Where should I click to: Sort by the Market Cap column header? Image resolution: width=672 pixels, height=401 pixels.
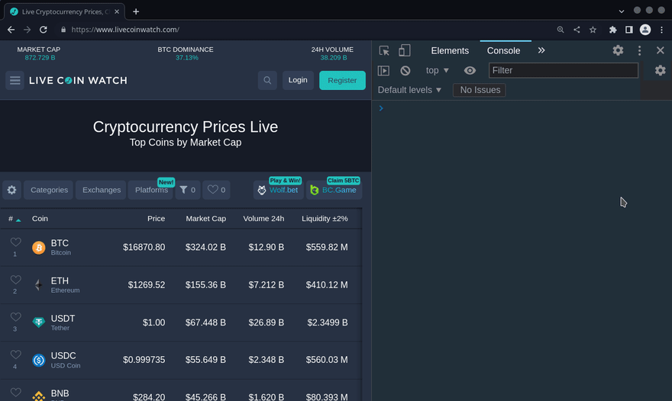point(205,219)
